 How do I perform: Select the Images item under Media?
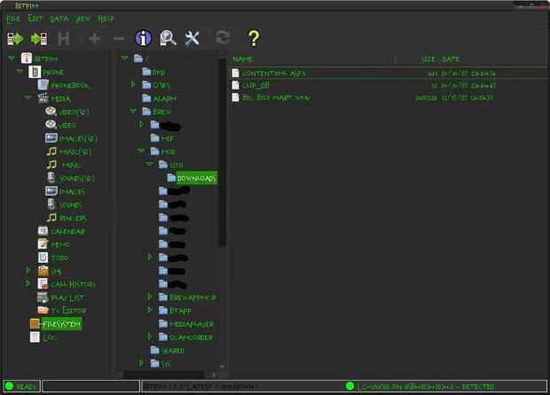tap(72, 191)
